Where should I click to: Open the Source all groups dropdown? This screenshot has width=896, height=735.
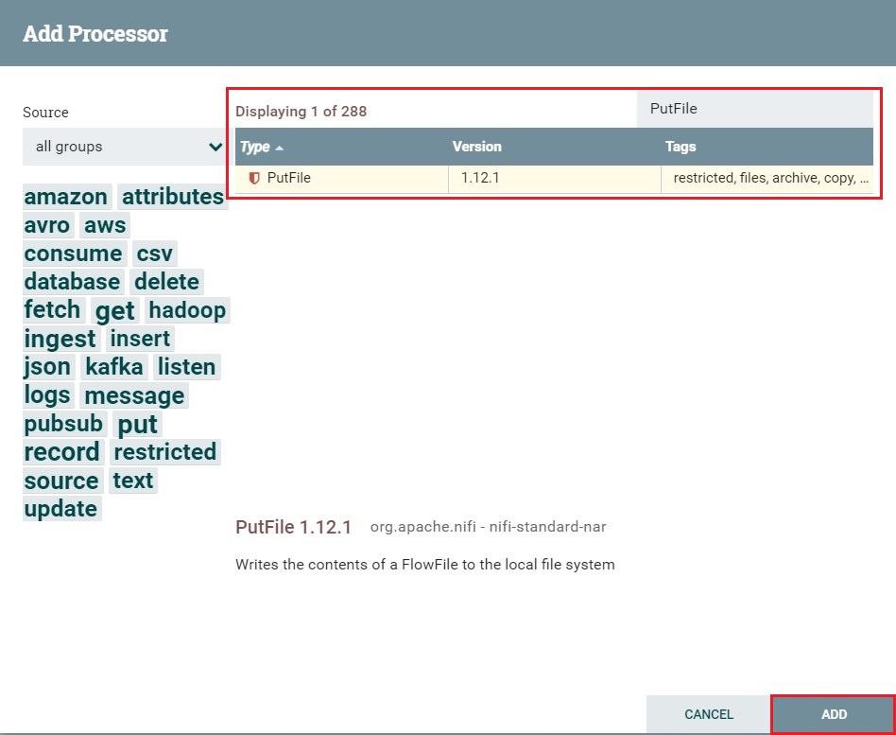(x=124, y=147)
